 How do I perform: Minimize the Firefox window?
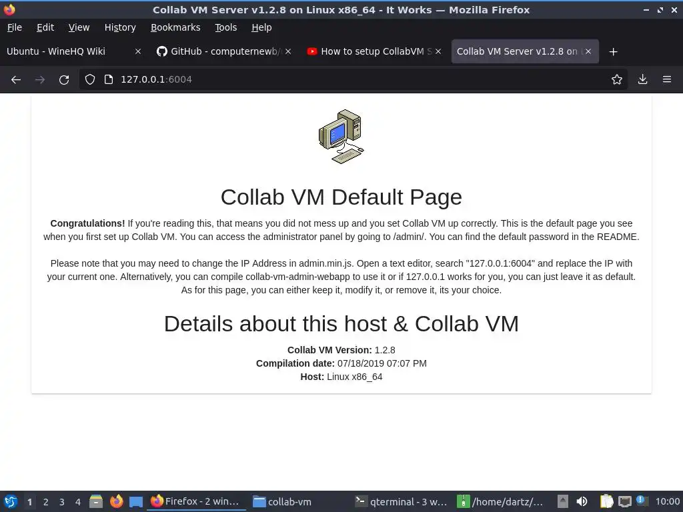click(x=646, y=9)
